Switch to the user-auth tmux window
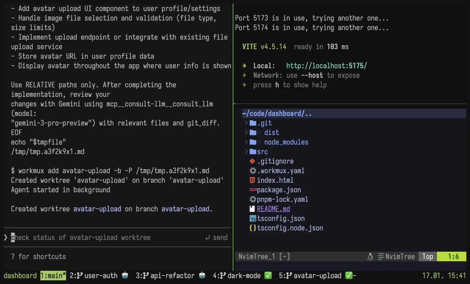Image resolution: width=470 pixels, height=284 pixels. coord(99,275)
